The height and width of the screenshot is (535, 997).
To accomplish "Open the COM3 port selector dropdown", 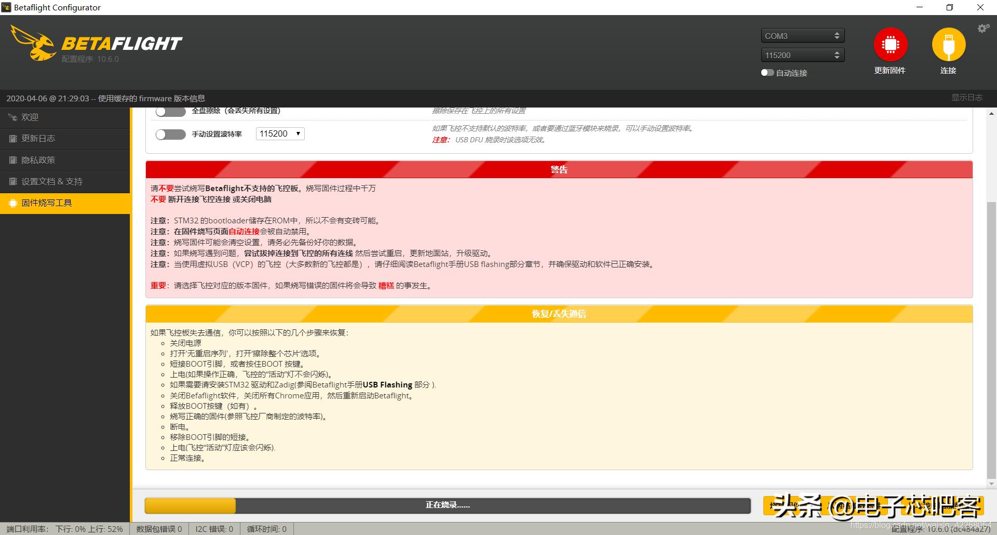I will coord(802,35).
